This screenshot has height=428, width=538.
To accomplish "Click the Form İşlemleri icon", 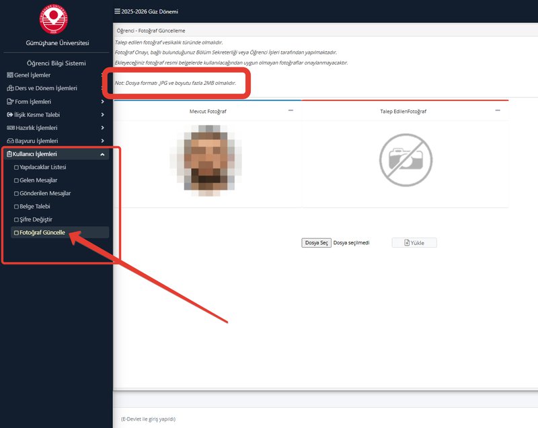I will (x=9, y=102).
